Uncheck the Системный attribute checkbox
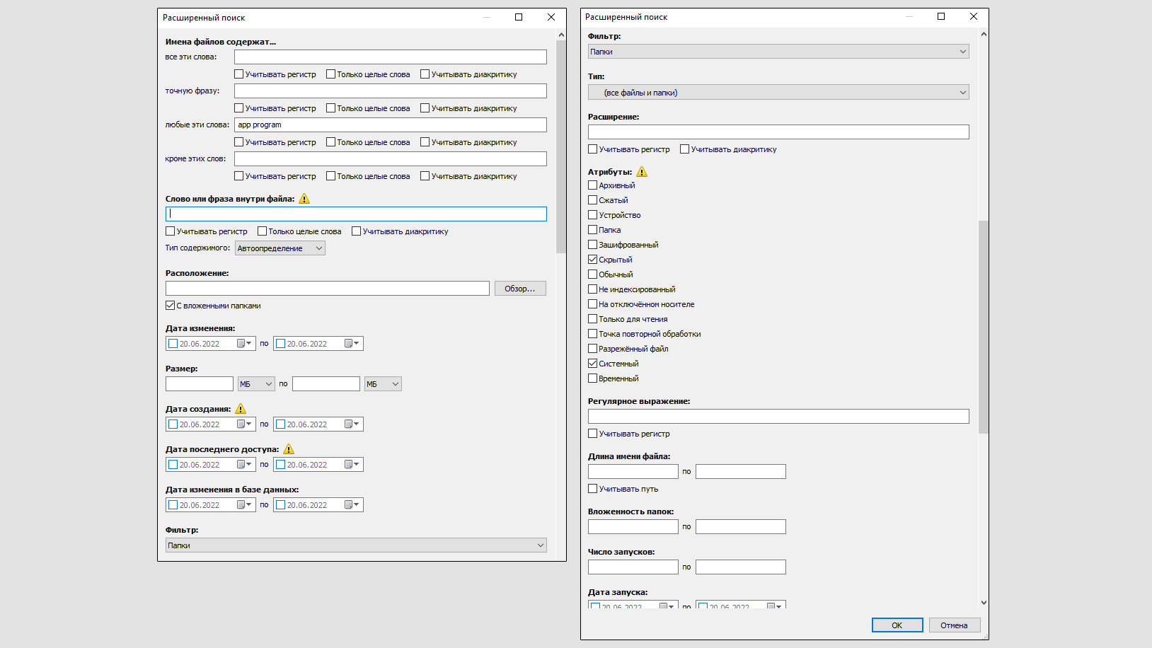Screen dimensions: 1152x648 pos(593,364)
